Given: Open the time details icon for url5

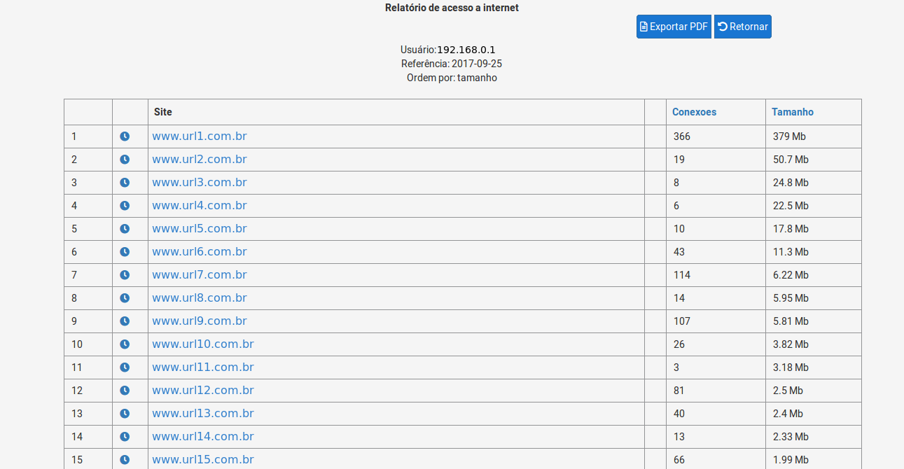Looking at the screenshot, I should click(x=125, y=229).
